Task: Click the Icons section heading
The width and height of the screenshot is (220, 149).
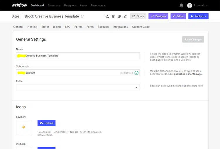Action: click(x=21, y=107)
